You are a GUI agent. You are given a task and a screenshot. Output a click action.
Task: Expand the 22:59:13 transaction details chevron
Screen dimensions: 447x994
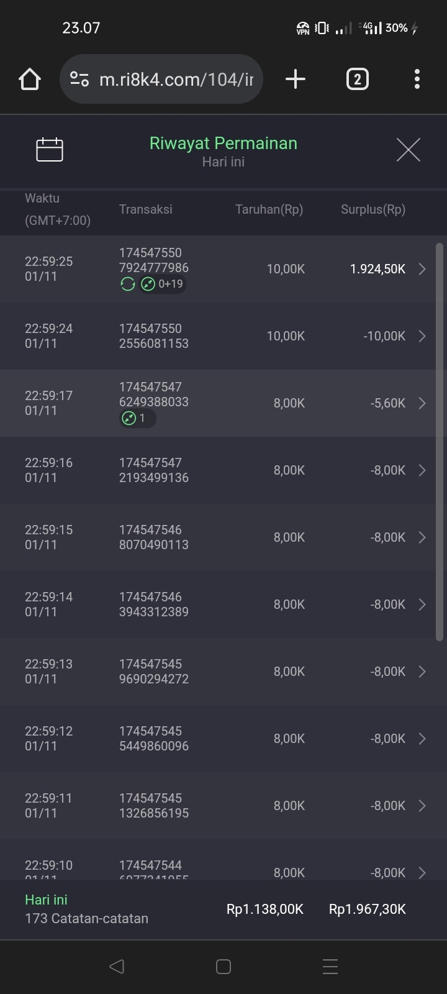point(422,672)
